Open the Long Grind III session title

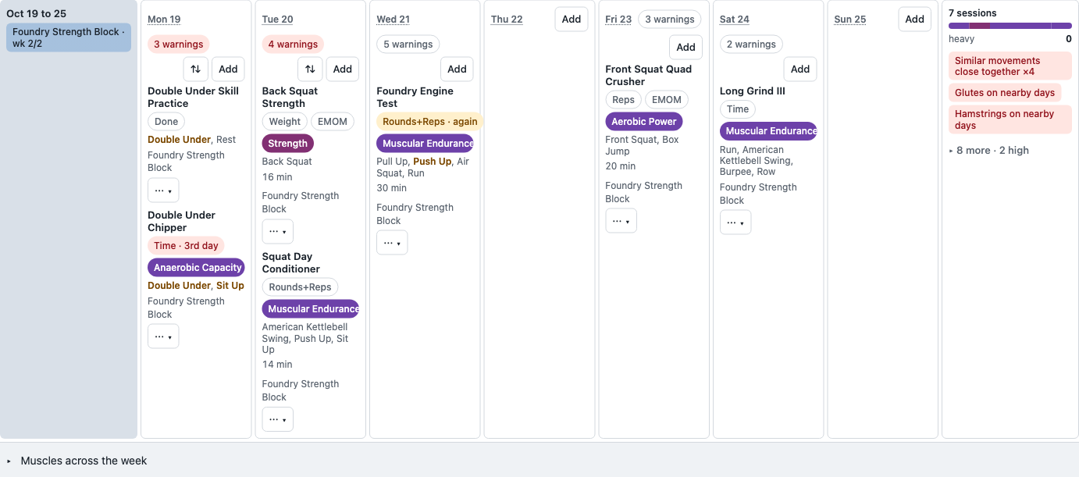tap(753, 91)
